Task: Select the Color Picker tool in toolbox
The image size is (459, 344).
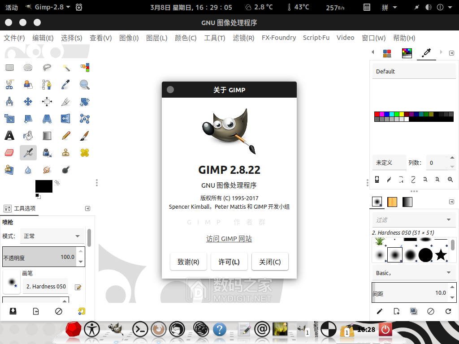Action: coord(66,85)
